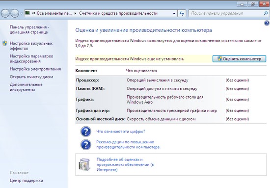Select 'Все элементы па...' breadcrumb
Image resolution: width=270 pixels, height=188 pixels.
(54, 13)
